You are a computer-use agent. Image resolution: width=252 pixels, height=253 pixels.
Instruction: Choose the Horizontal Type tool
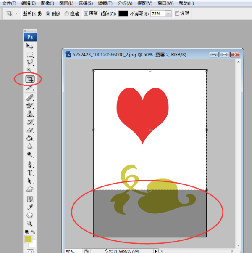tap(30, 173)
